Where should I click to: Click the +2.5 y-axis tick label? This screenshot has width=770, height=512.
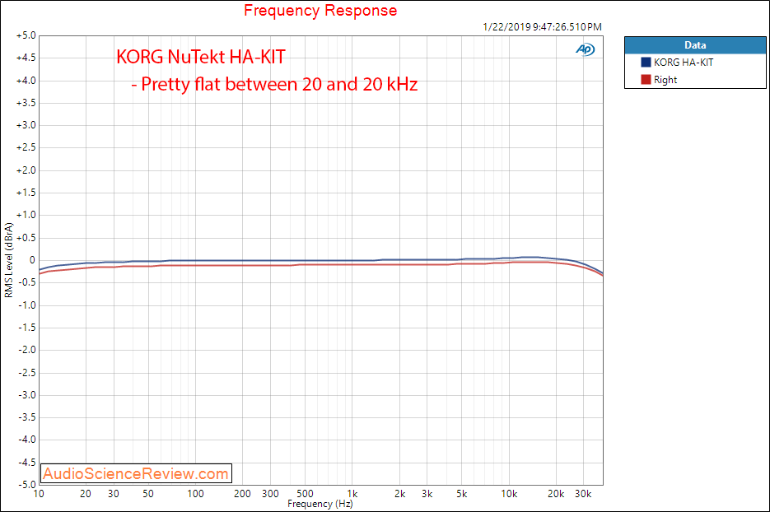click(x=26, y=148)
